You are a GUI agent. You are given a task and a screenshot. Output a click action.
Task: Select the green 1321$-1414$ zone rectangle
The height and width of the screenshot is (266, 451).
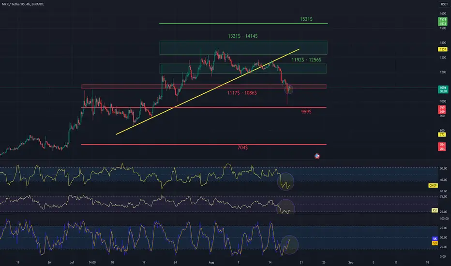[x=243, y=48]
